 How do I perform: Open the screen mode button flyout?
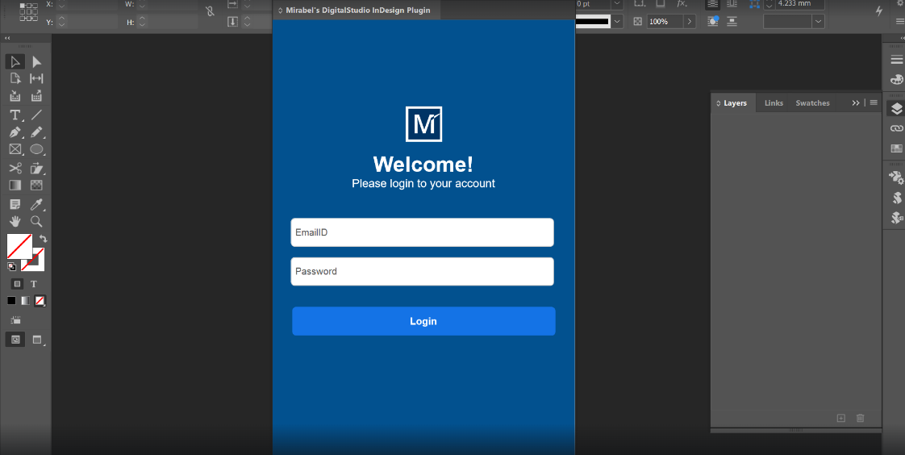38,340
